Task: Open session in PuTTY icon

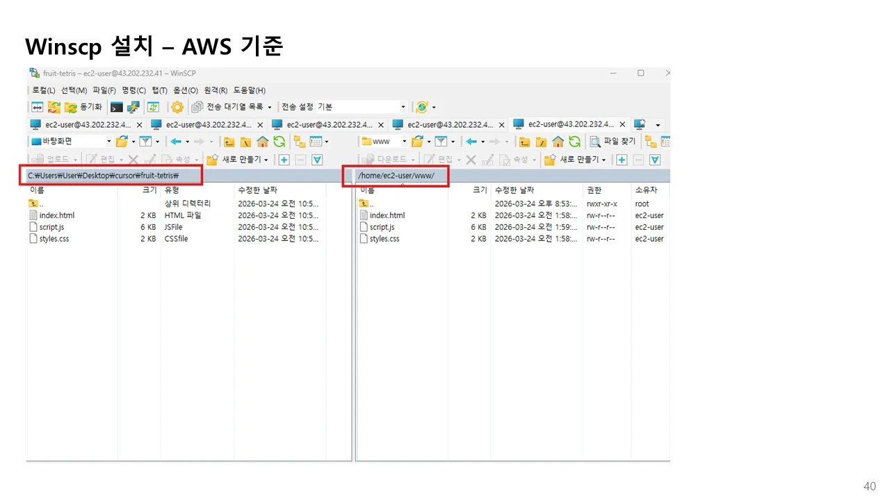Action: click(133, 107)
